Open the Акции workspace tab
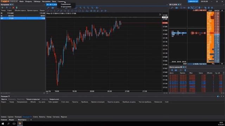 11,120
